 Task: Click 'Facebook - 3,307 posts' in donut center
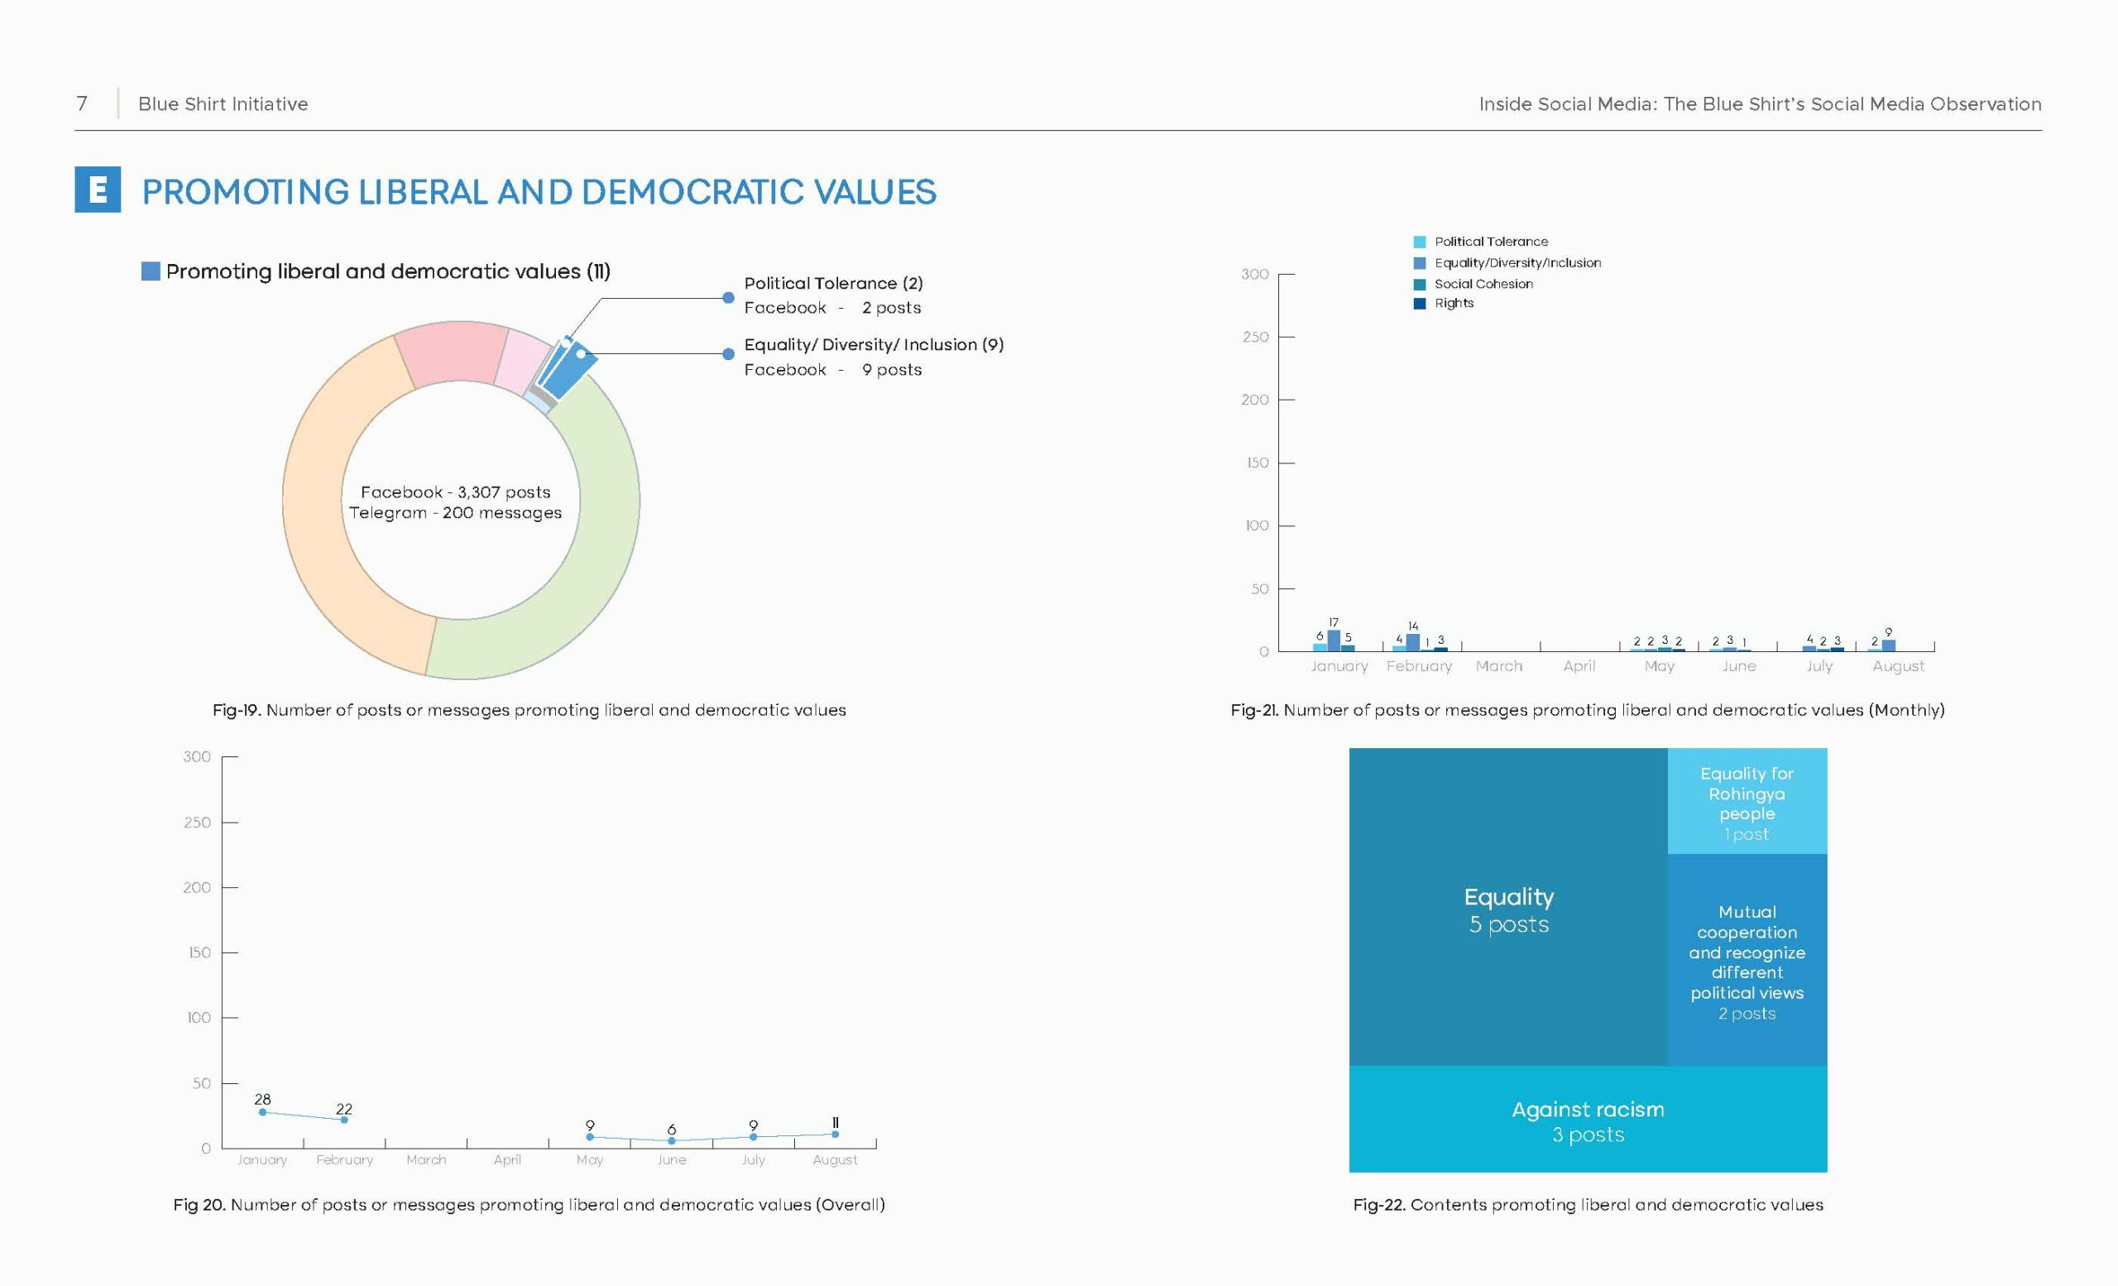tap(456, 492)
